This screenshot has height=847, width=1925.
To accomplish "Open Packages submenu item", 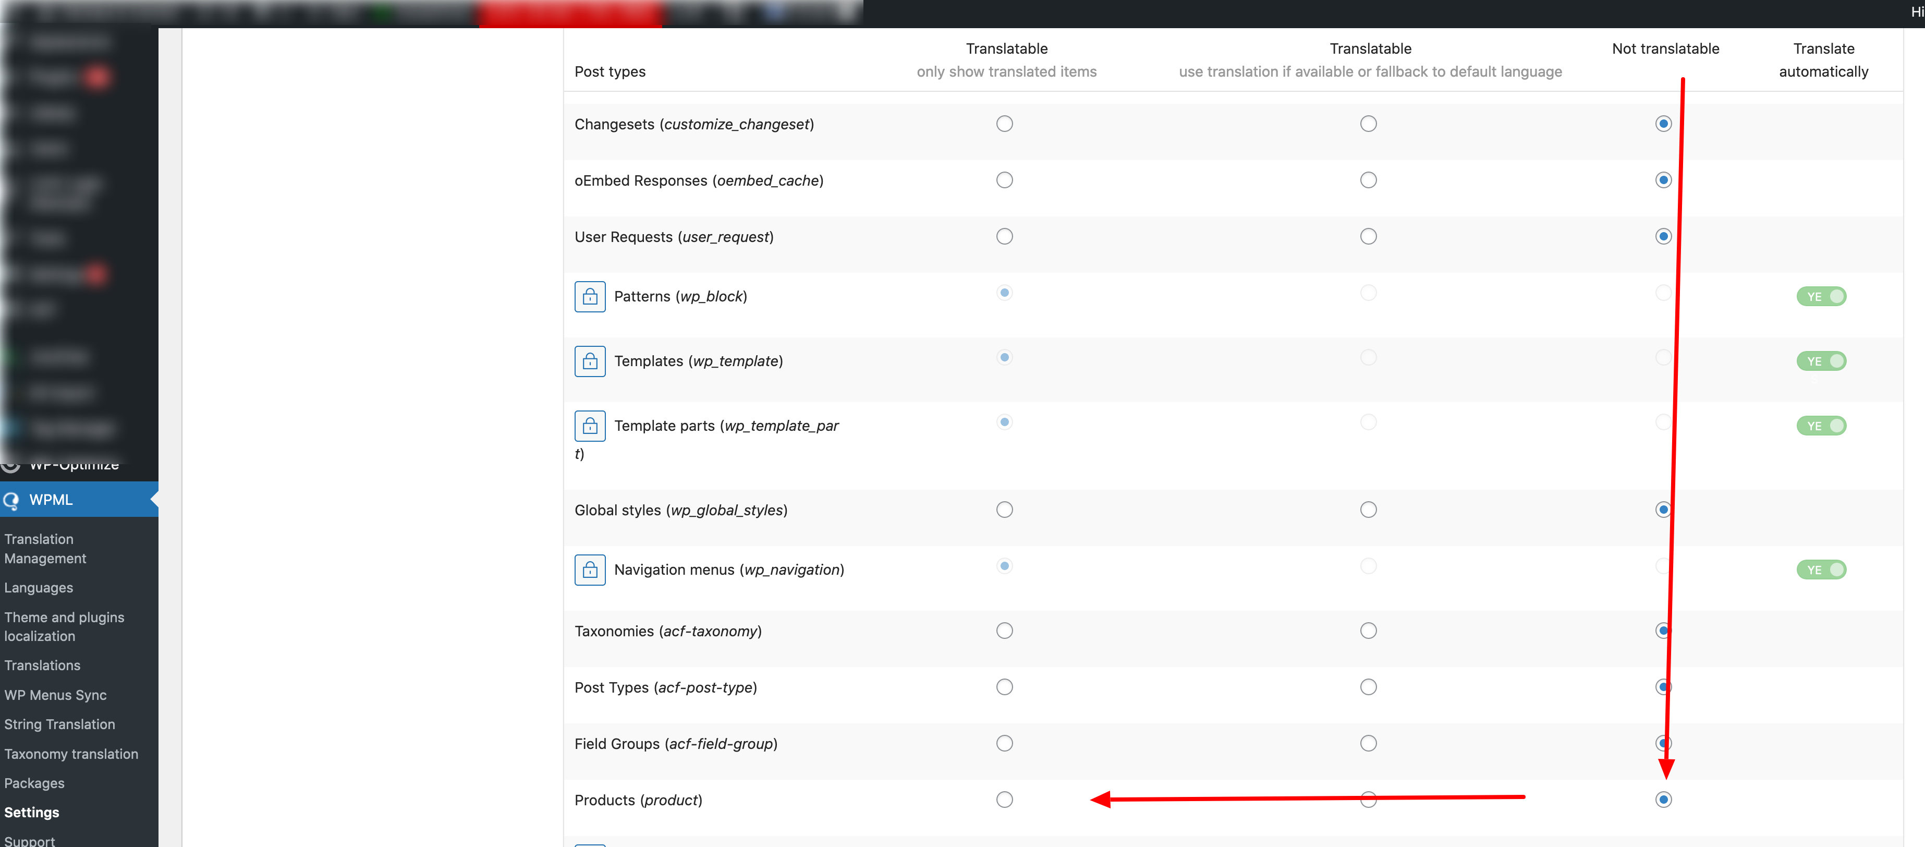I will click(34, 783).
